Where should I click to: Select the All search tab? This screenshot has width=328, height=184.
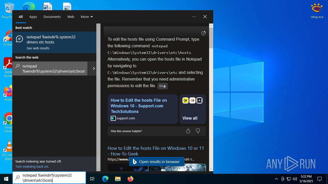[x=21, y=17]
